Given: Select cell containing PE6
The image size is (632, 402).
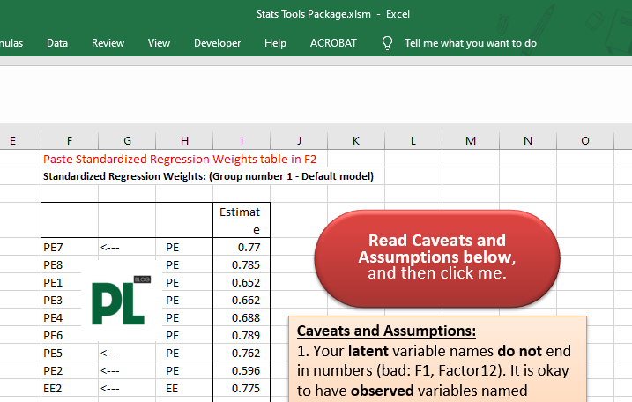Looking at the screenshot, I should 70,335.
